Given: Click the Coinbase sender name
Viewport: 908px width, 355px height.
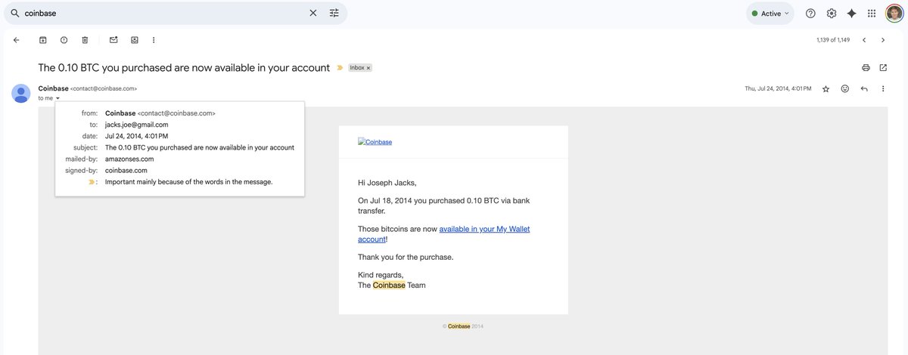Looking at the screenshot, I should pyautogui.click(x=53, y=88).
